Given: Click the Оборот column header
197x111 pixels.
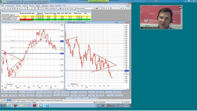Looking at the screenshot, I should click(40, 13).
